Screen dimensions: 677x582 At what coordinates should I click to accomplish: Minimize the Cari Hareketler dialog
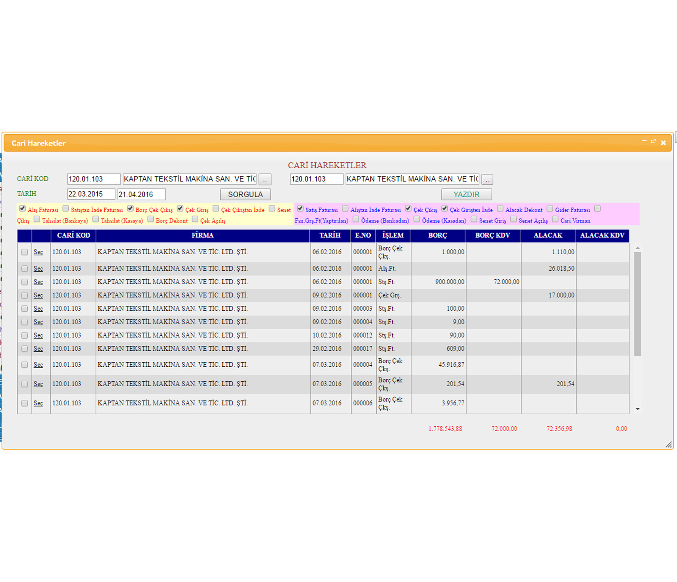(x=644, y=141)
